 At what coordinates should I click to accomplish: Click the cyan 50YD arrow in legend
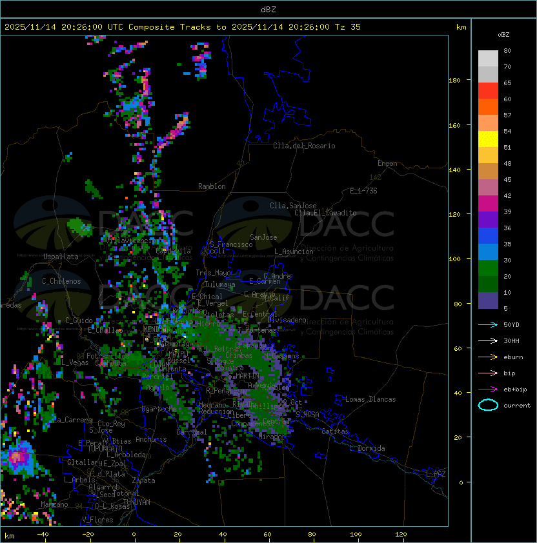(488, 324)
